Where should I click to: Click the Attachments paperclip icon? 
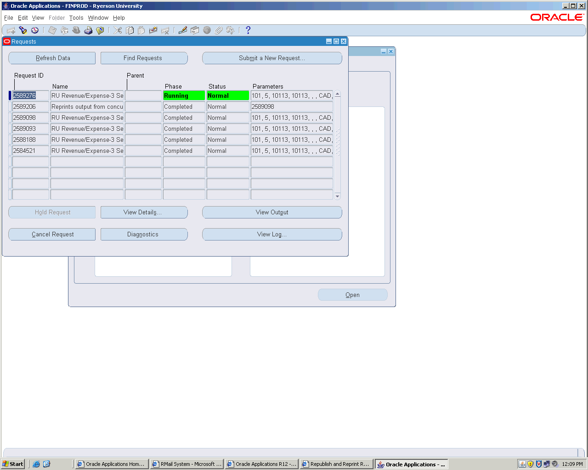219,30
